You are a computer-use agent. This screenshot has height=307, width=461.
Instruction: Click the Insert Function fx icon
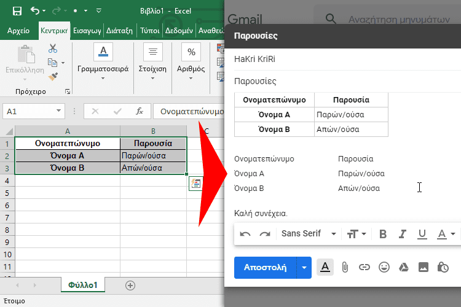[x=140, y=111]
